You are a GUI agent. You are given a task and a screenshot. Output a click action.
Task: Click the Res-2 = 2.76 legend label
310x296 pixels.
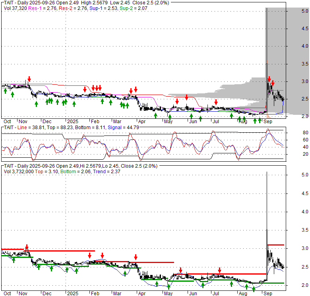click(x=73, y=8)
